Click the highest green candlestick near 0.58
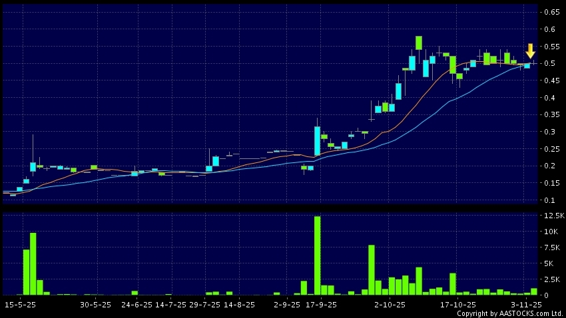 click(419, 43)
